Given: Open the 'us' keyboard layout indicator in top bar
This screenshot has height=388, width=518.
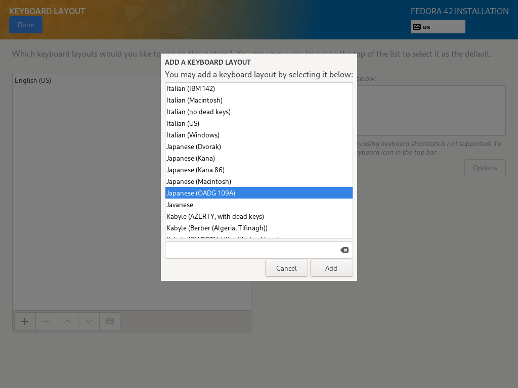Looking at the screenshot, I should point(438,27).
